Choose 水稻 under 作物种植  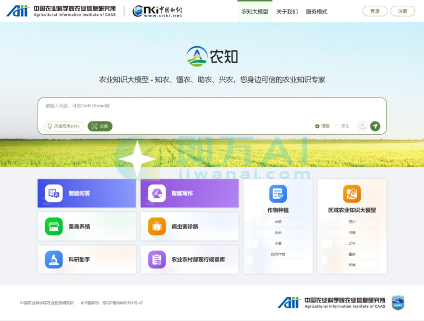278,222
